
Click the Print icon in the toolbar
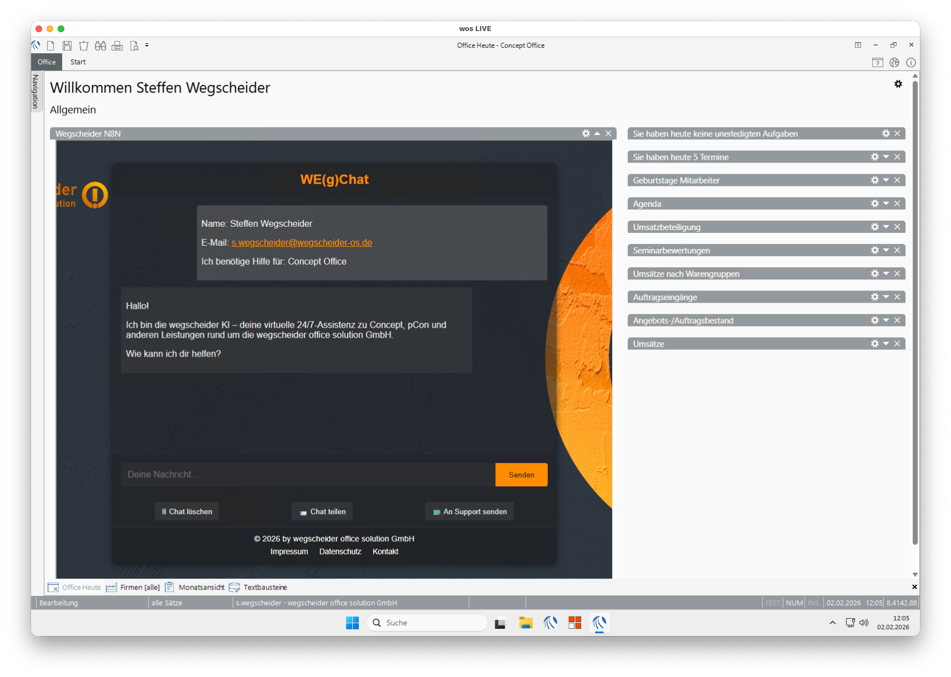click(117, 45)
